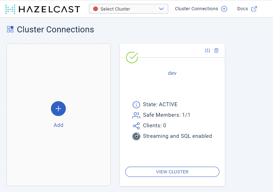Click the Safe Members people icon
Image resolution: width=273 pixels, height=192 pixels.
(136, 115)
